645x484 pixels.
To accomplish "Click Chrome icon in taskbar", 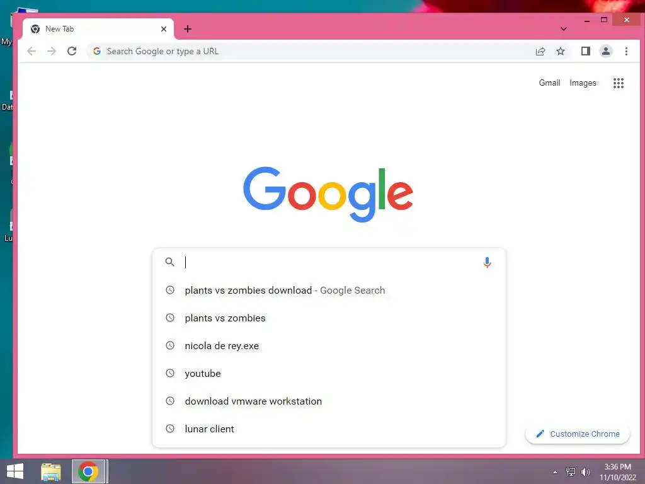I will (88, 471).
